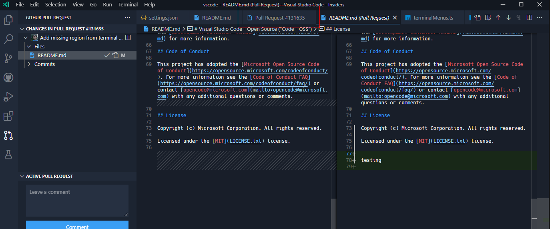This screenshot has height=229, width=550.
Task: Switch to the Pull Request #131635 tab
Action: point(279,18)
